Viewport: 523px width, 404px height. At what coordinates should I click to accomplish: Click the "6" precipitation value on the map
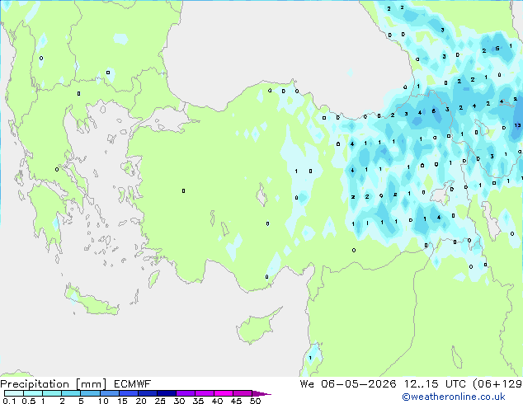tap(434, 111)
